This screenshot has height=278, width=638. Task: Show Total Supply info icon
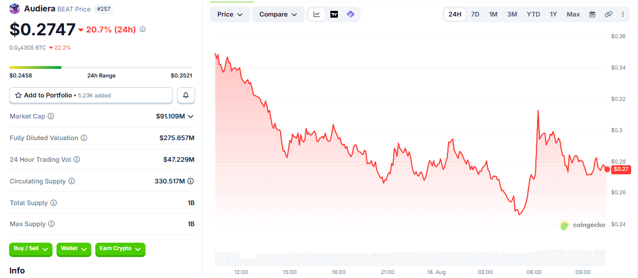(54, 203)
